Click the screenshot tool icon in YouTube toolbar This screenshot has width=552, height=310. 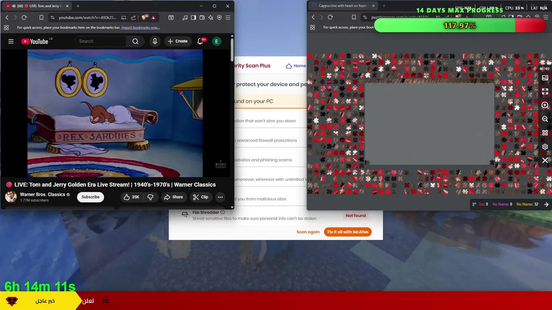(x=171, y=18)
